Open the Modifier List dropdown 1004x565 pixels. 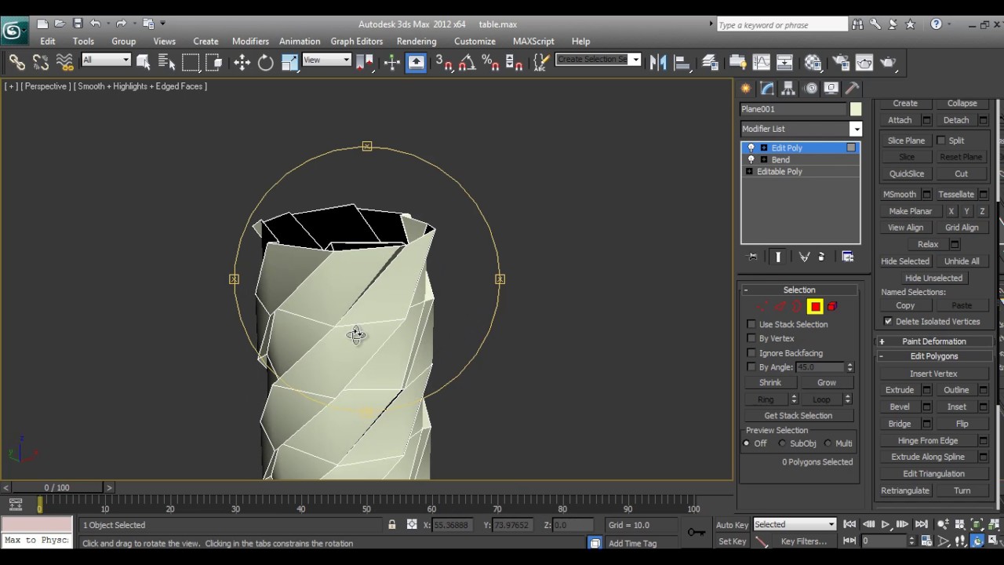(856, 129)
